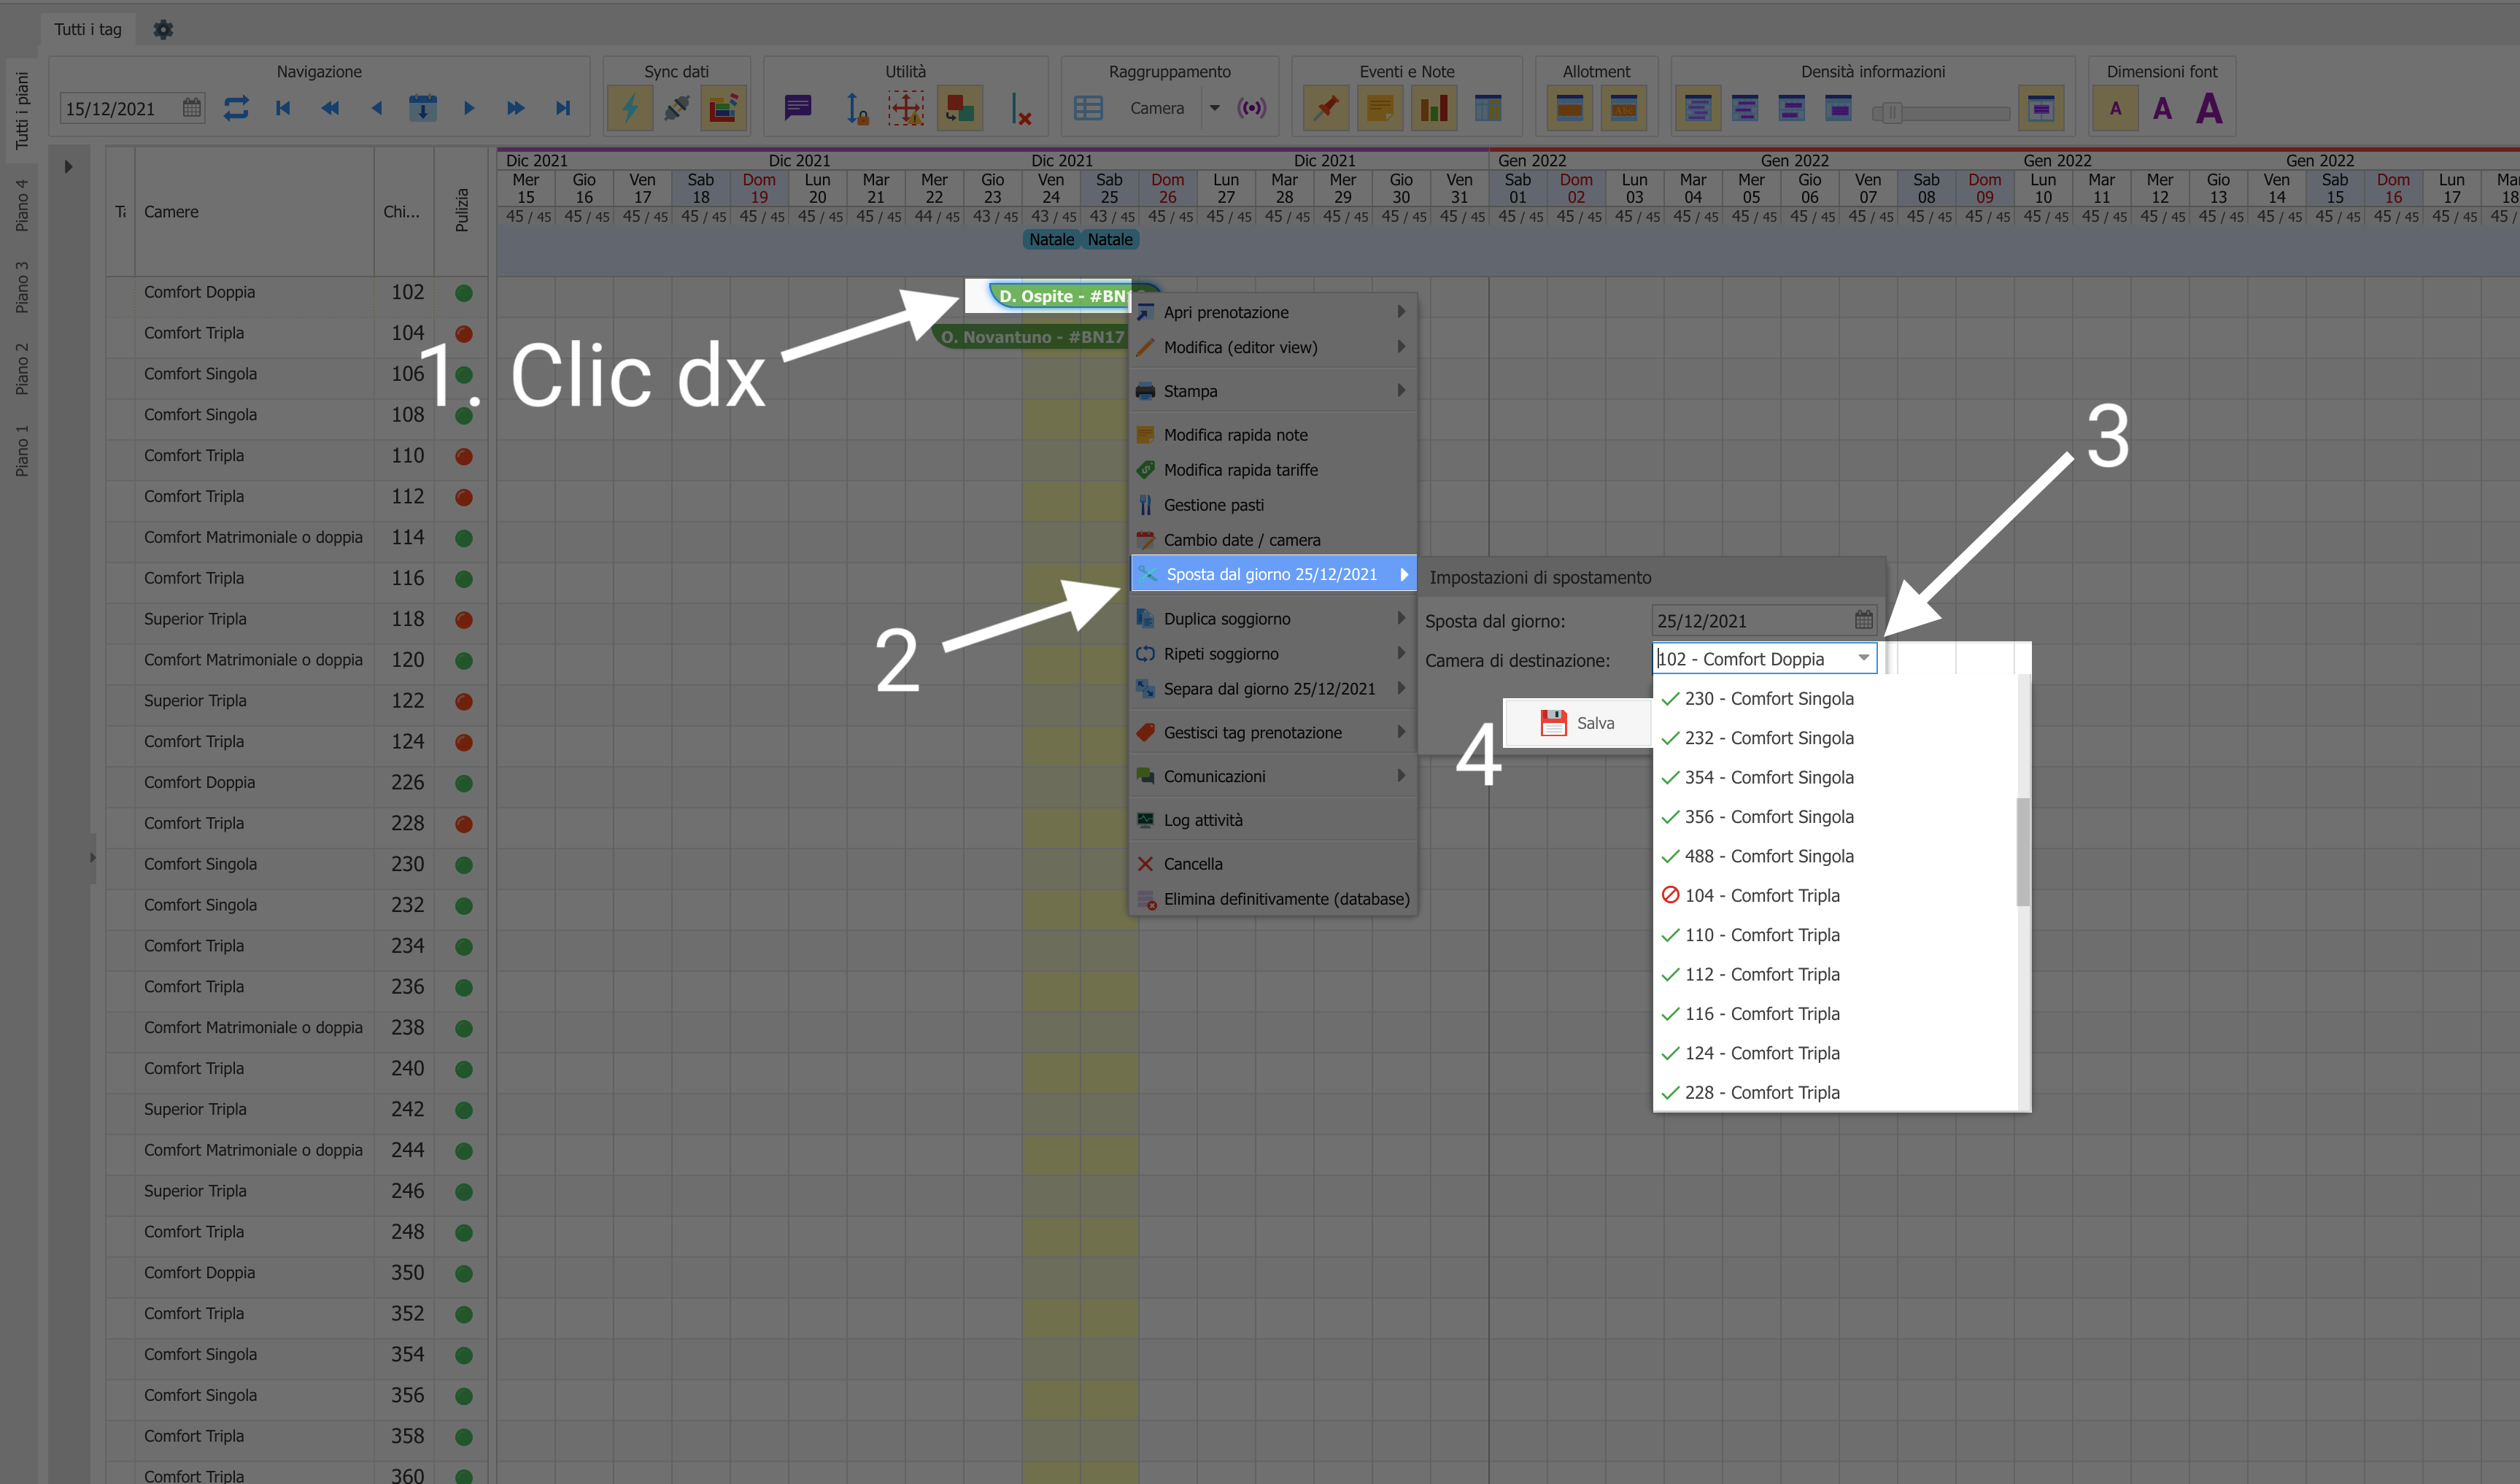Expand the left panel with the top triangle
Screen dimensions: 2520x1484
pyautogui.click(x=68, y=167)
